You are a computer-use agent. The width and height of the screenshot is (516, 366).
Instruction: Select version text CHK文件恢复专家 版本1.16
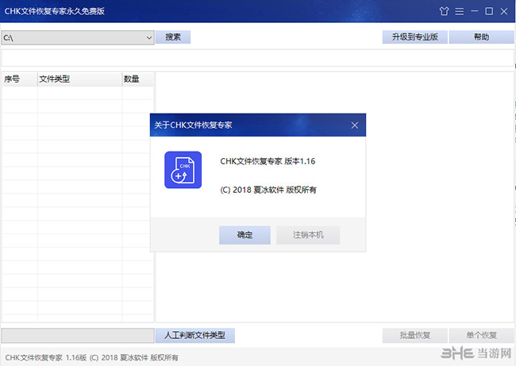coord(268,161)
